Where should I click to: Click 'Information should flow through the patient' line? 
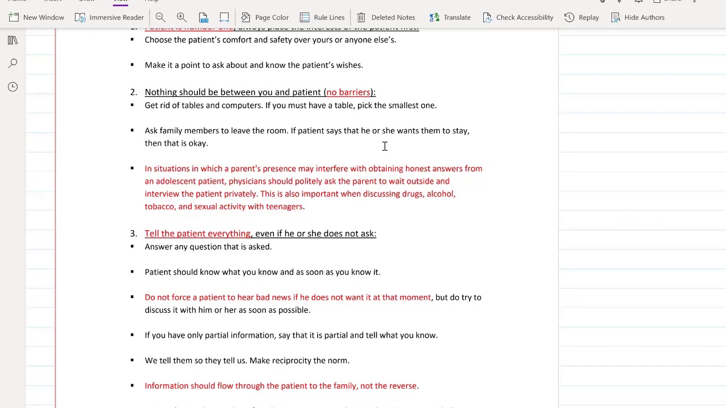pos(281,386)
